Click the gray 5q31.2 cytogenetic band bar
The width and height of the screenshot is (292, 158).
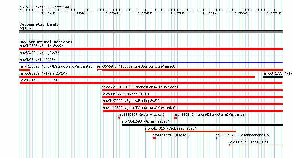[x=151, y=32]
